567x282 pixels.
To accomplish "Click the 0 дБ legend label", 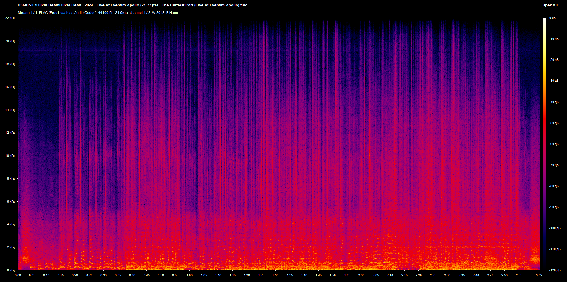I will (x=553, y=18).
